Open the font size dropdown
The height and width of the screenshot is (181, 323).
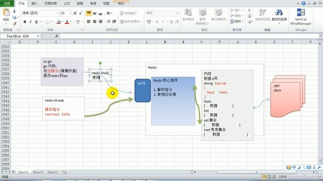point(70,13)
